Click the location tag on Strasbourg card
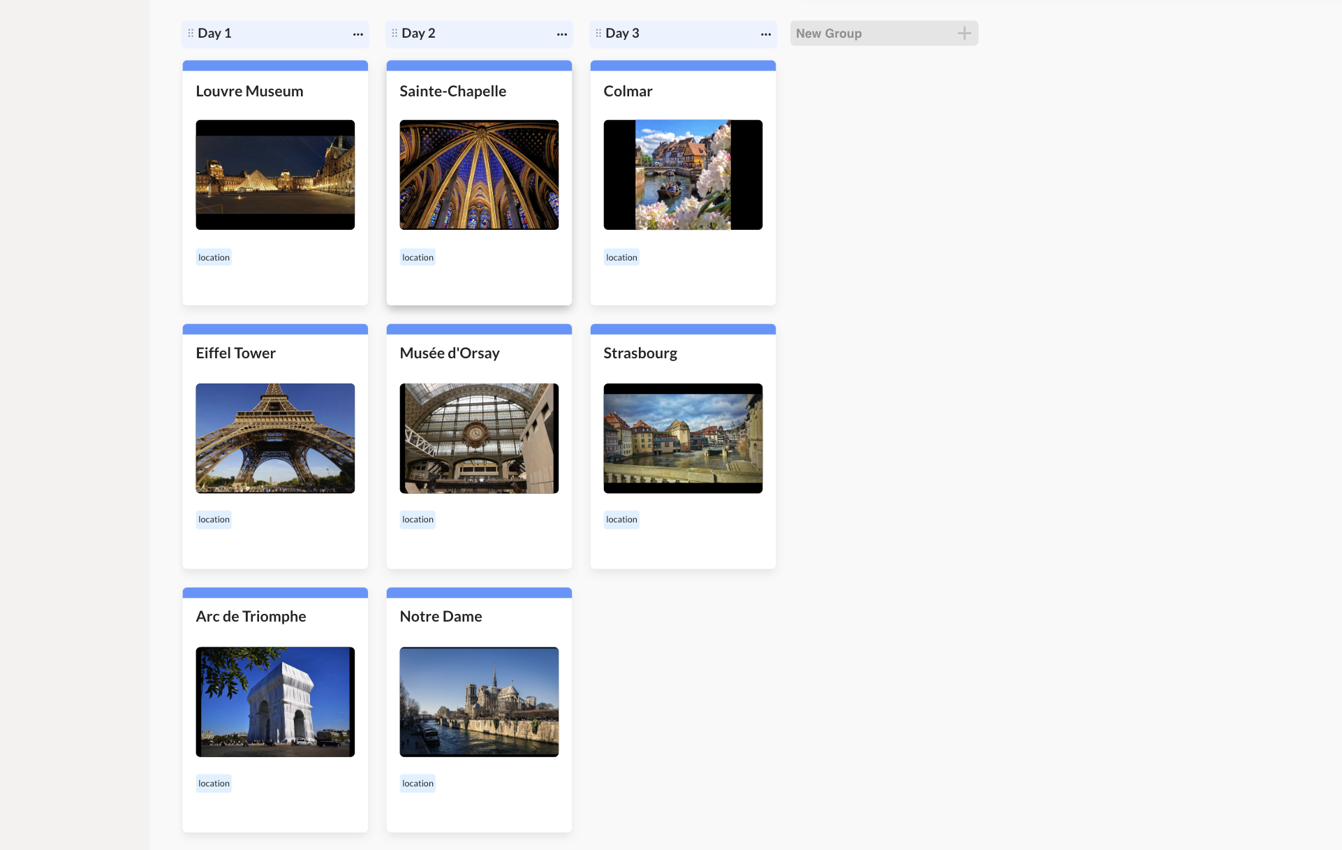 pyautogui.click(x=621, y=520)
